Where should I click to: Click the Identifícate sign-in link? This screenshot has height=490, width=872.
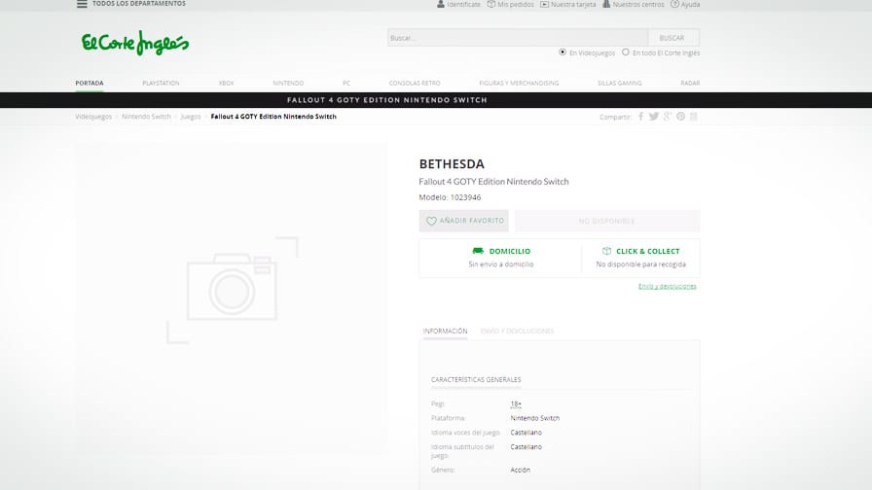pyautogui.click(x=463, y=5)
